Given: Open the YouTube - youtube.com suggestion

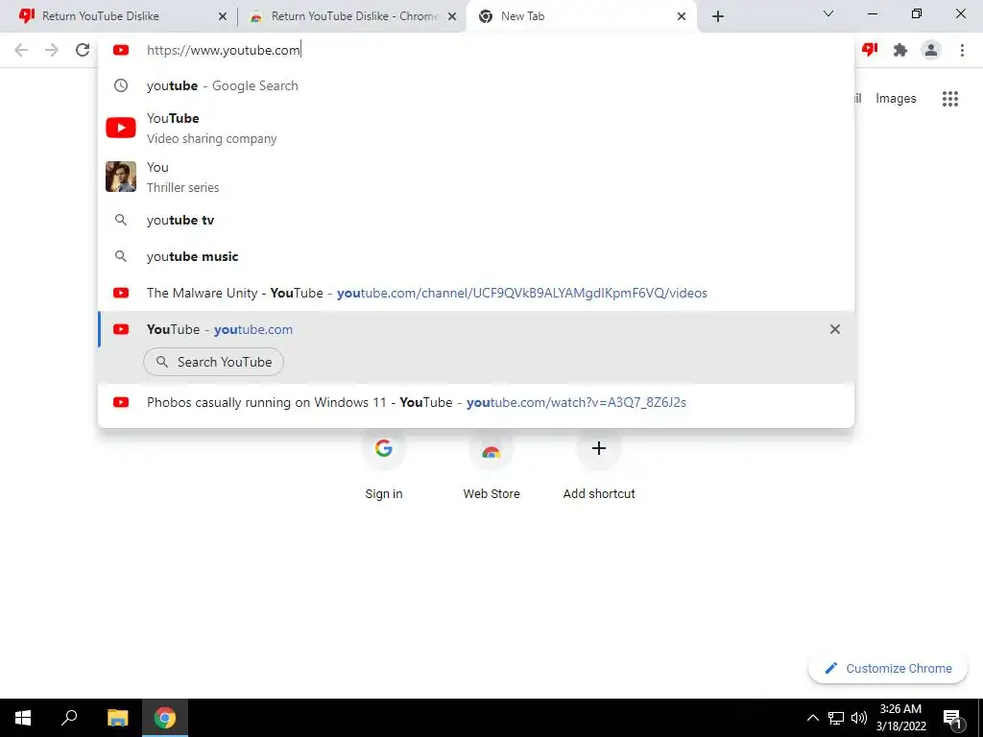Looking at the screenshot, I should pyautogui.click(x=476, y=329).
